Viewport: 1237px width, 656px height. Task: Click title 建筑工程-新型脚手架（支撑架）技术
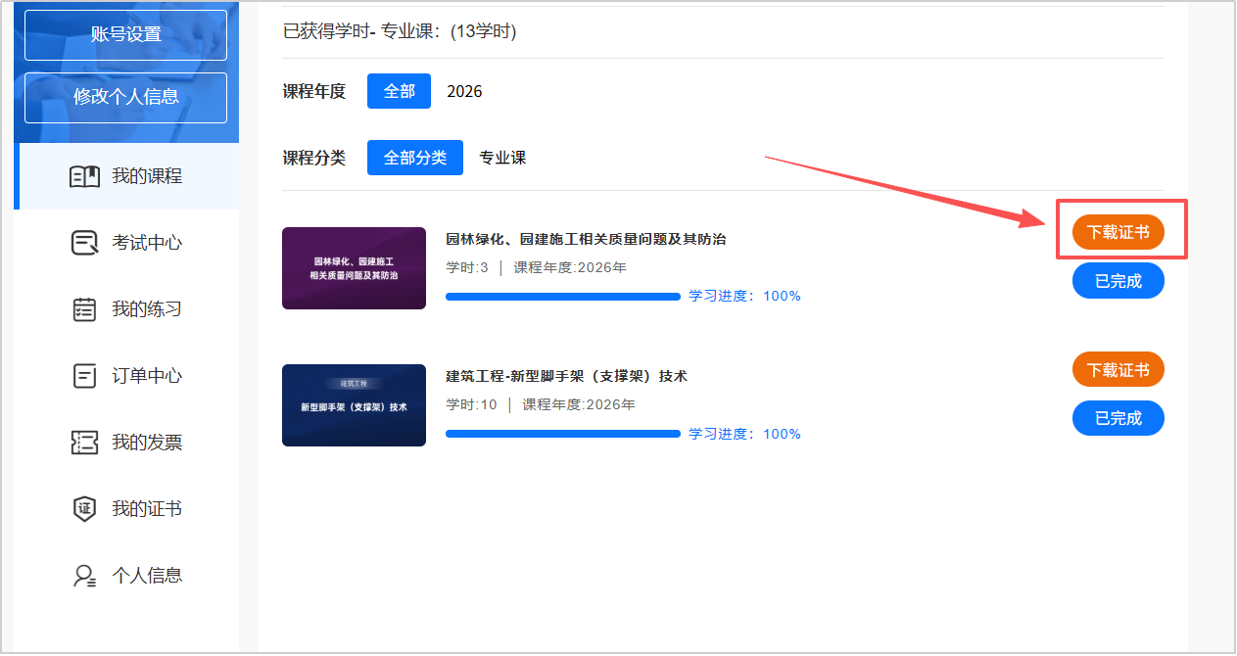[x=567, y=376]
